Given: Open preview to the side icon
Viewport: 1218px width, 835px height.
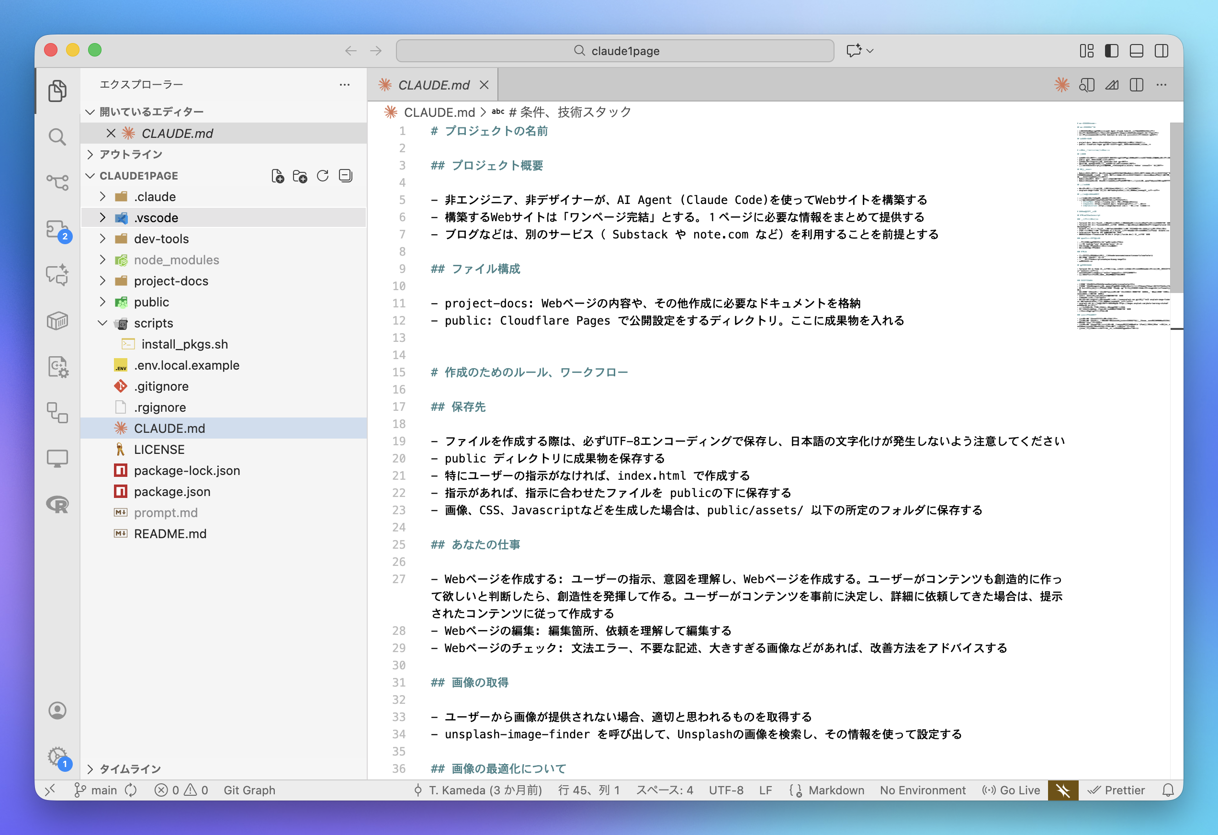Looking at the screenshot, I should click(x=1087, y=85).
